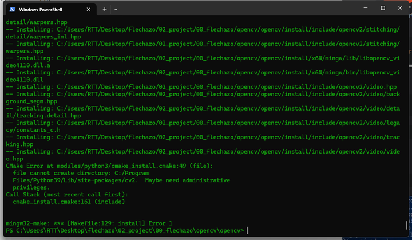Click the 'CMake Error at modules/python3/cmake_install.cmake:49' line
This screenshot has height=240, width=412.
(x=109, y=166)
